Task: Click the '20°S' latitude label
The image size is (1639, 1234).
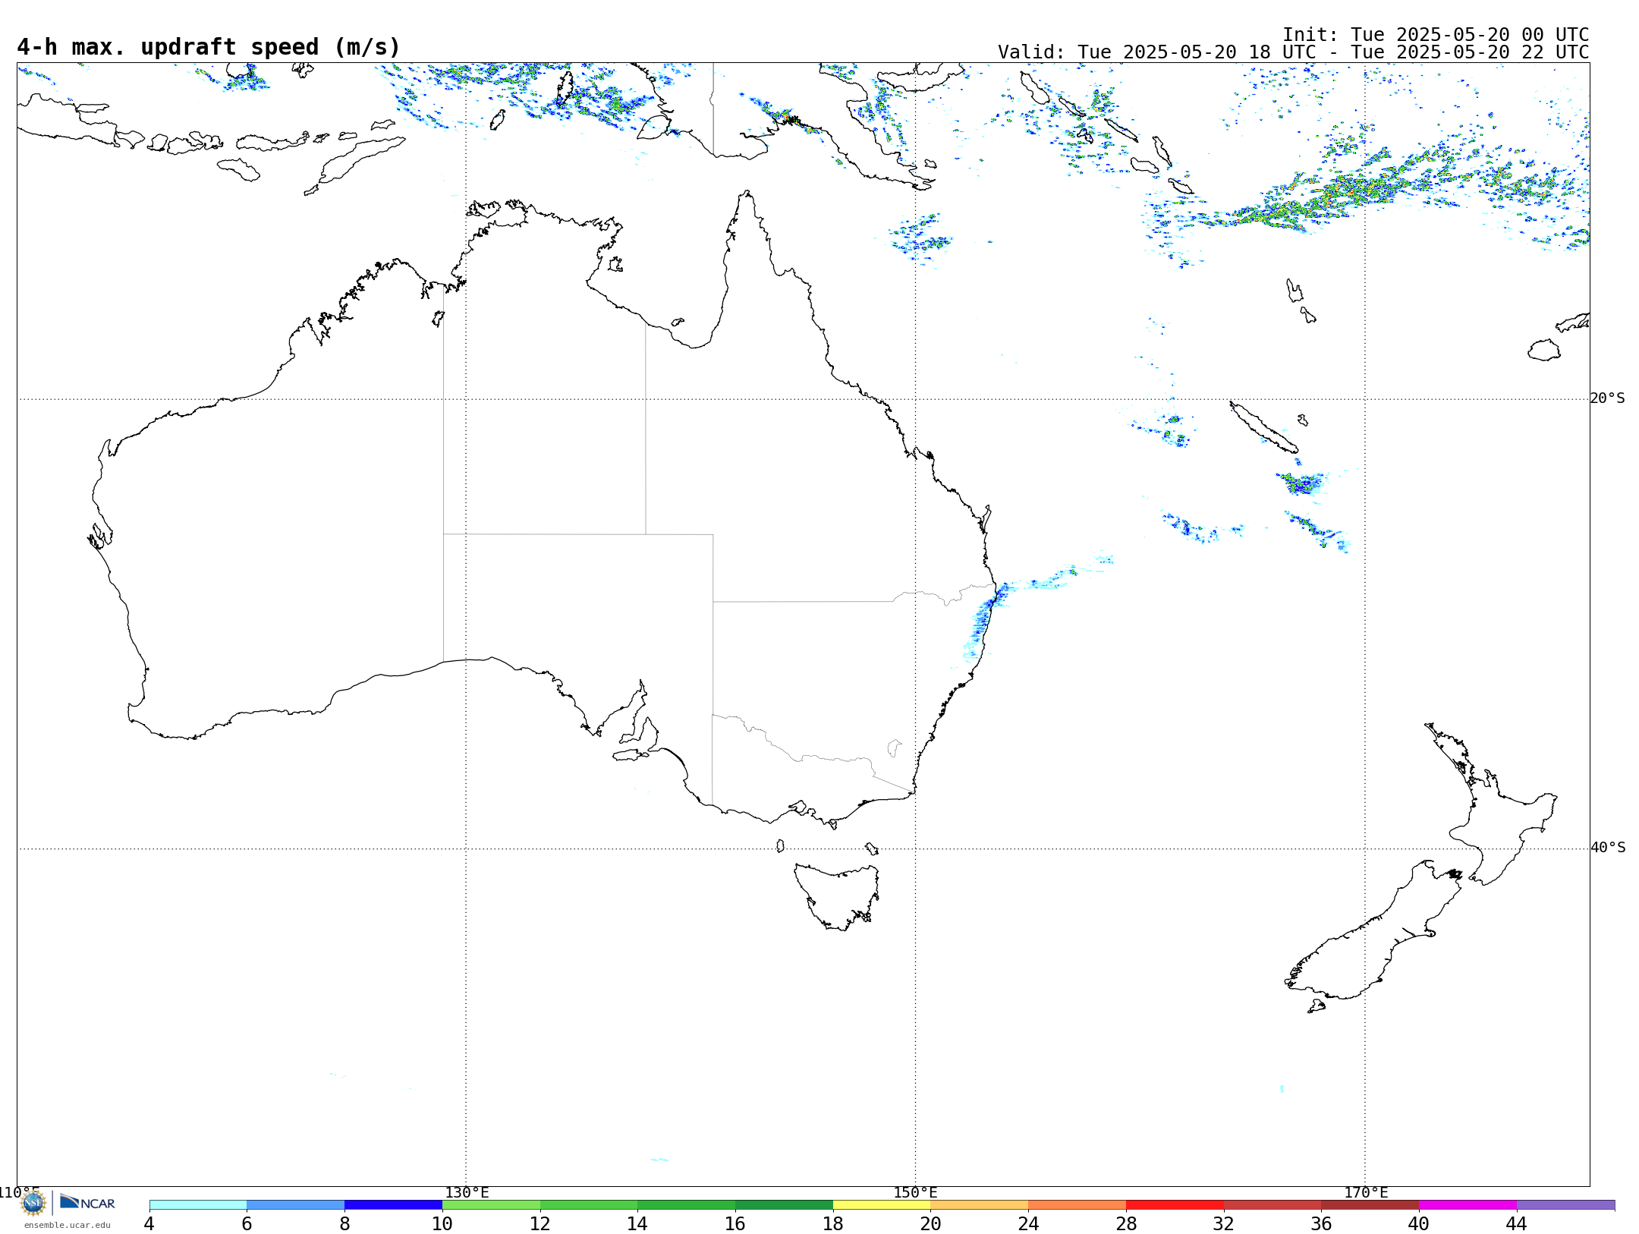Action: click(1607, 398)
